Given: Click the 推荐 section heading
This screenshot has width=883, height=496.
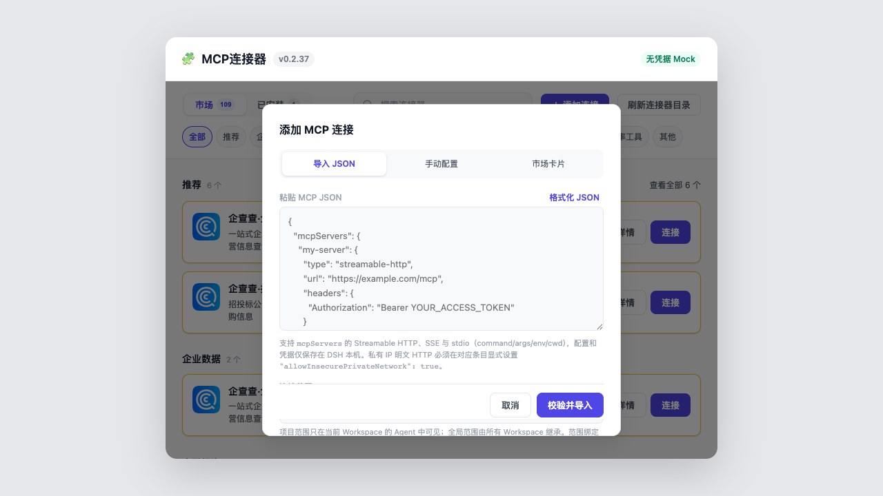Looking at the screenshot, I should (x=192, y=185).
